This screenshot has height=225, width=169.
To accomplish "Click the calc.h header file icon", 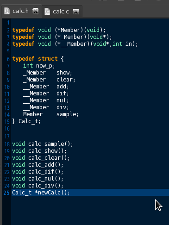I will tap(7, 11).
